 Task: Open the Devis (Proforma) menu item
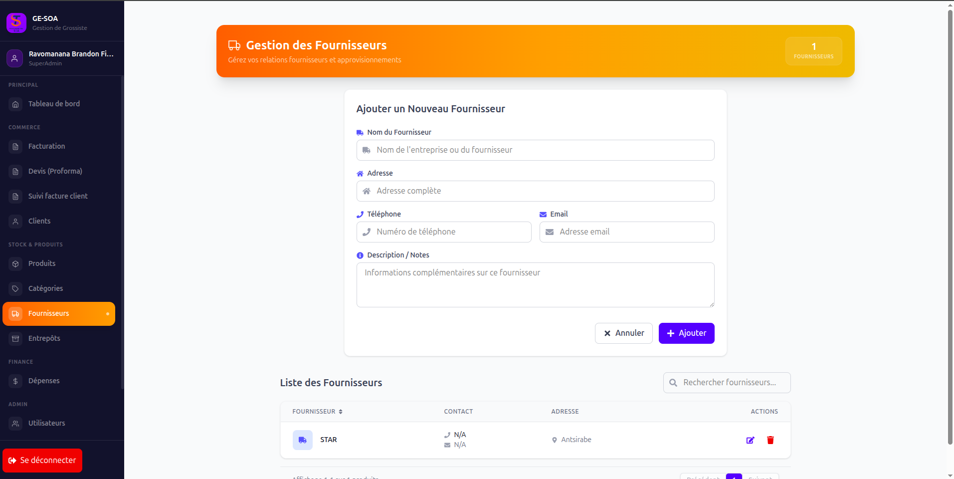(x=59, y=172)
